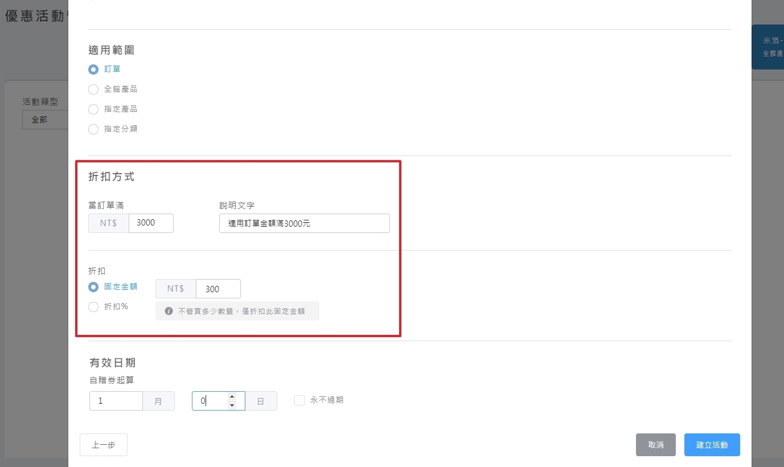
Task: Switch discount type to 折扣%
Action: pyautogui.click(x=93, y=306)
